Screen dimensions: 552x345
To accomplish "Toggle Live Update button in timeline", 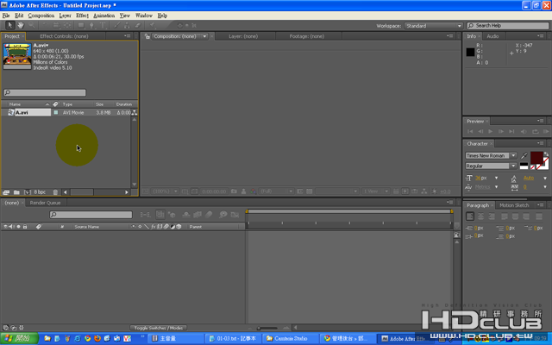I will pos(160,215).
